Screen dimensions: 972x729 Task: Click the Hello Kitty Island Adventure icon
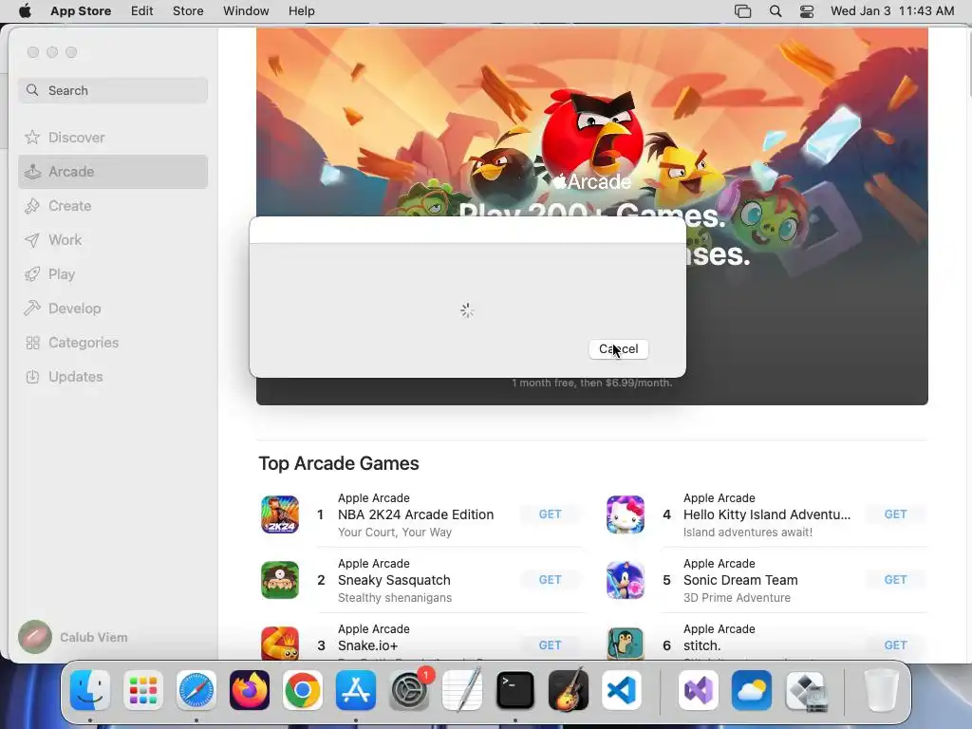(626, 514)
